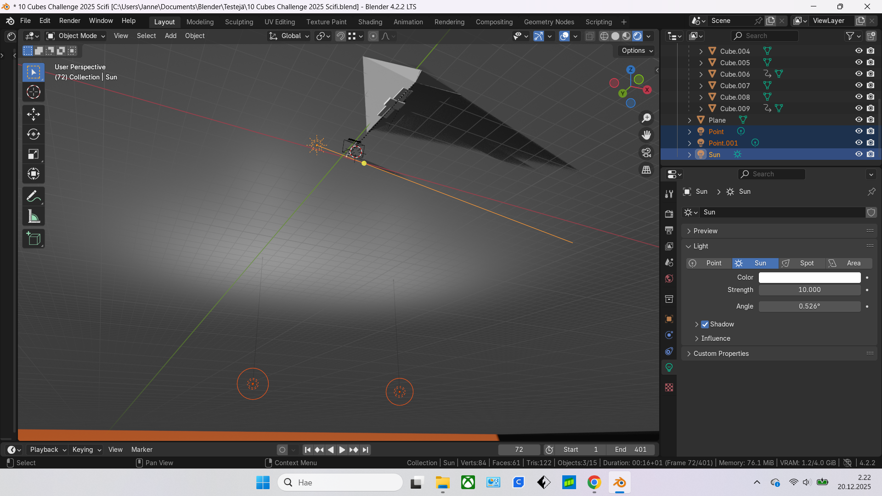This screenshot has width=882, height=496.
Task: Hide the Sun light in viewport
Action: pos(859,154)
